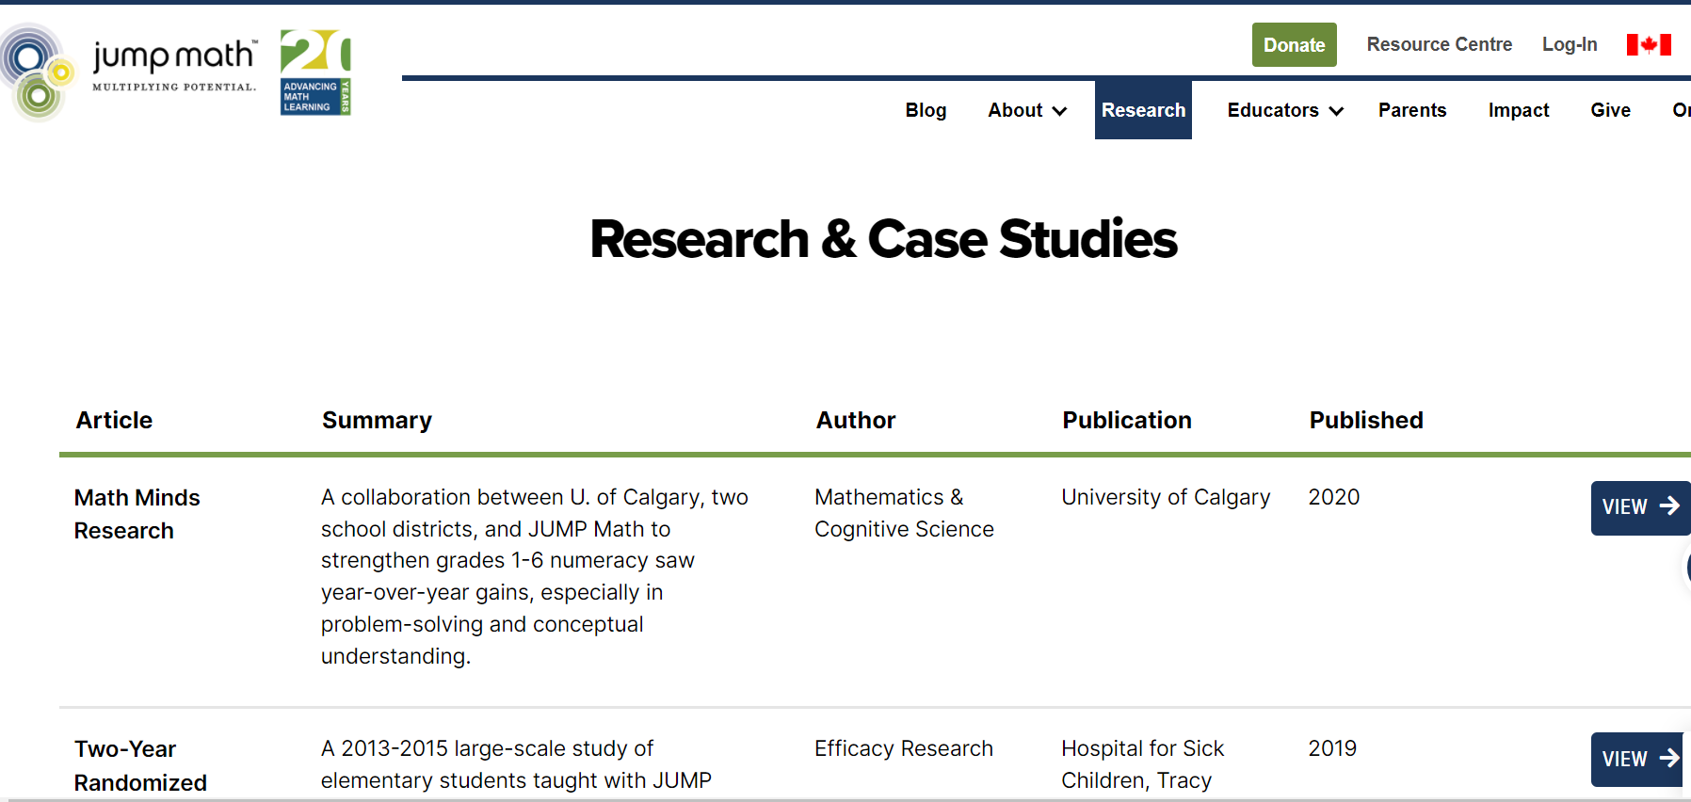This screenshot has height=802, width=1691.
Task: Open the Impact menu item
Action: point(1518,110)
